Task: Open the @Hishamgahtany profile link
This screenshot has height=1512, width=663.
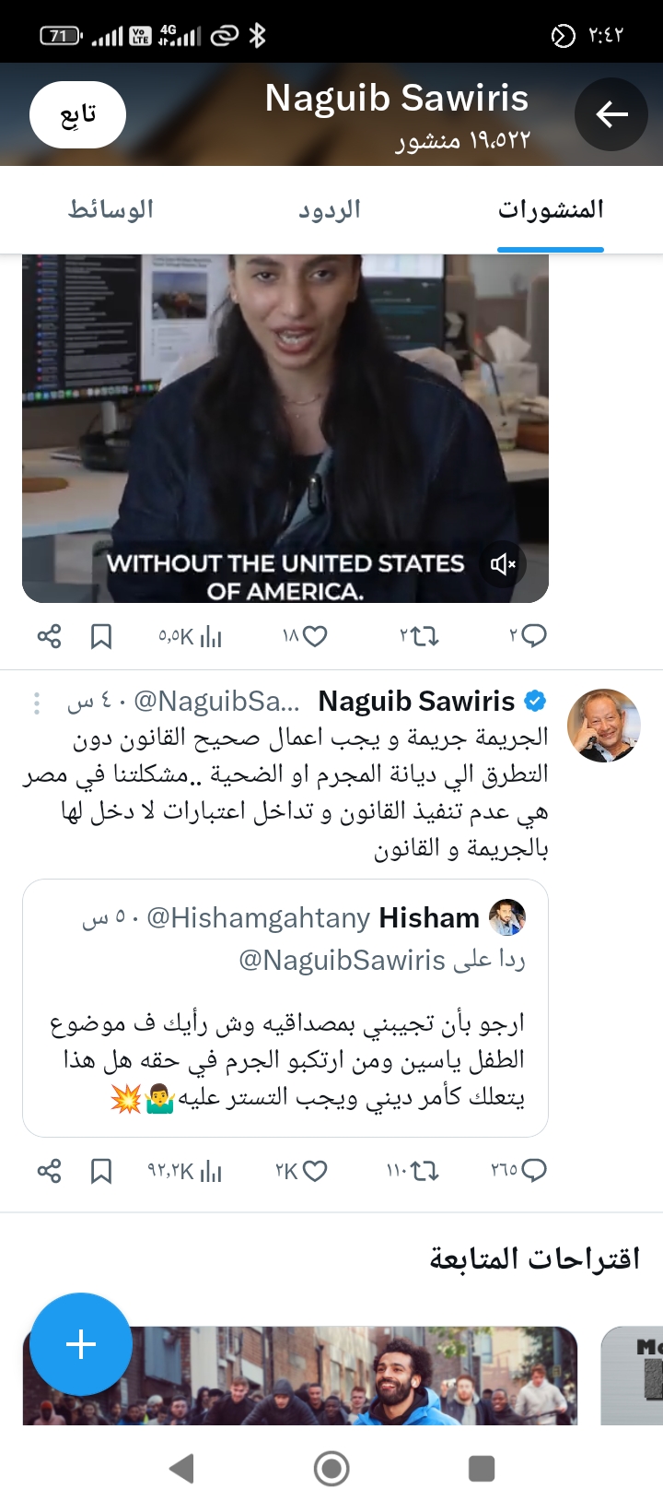Action: tap(258, 918)
